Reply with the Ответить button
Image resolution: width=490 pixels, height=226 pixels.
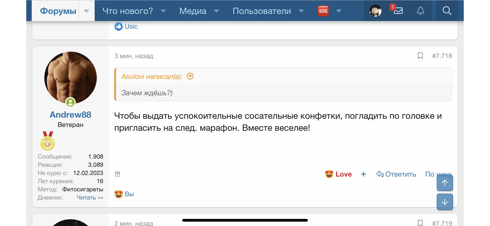396,174
